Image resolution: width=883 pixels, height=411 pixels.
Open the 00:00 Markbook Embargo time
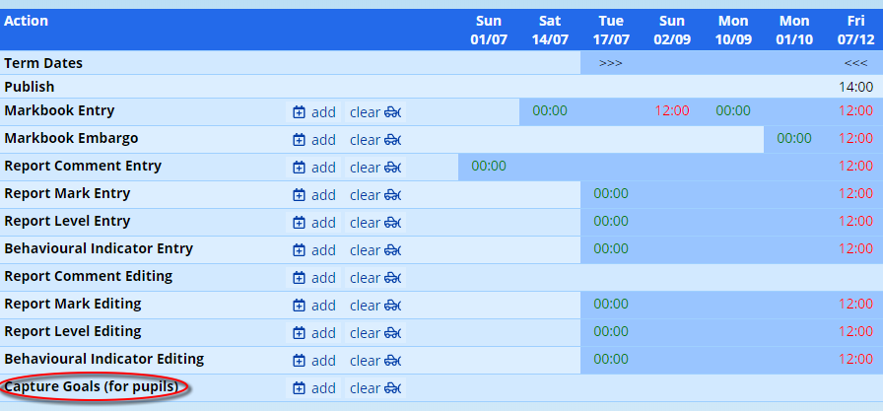click(x=793, y=139)
